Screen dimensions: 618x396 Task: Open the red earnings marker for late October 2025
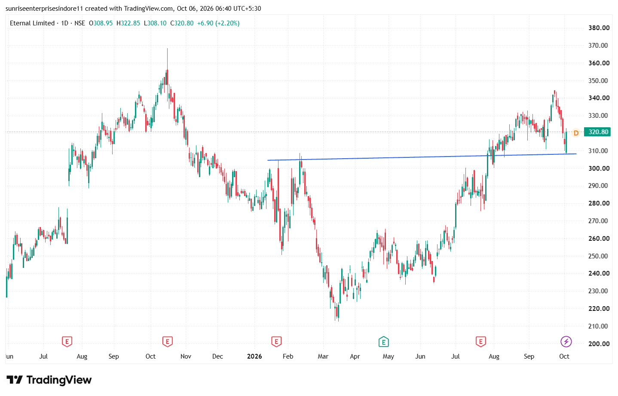[x=168, y=342]
